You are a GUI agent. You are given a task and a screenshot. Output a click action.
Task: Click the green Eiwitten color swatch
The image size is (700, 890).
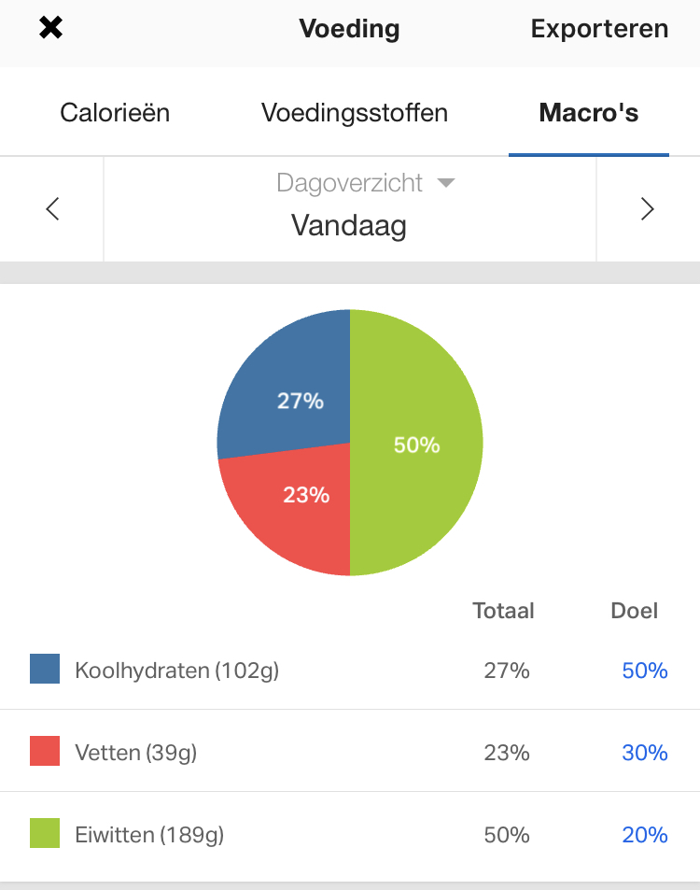click(x=45, y=833)
